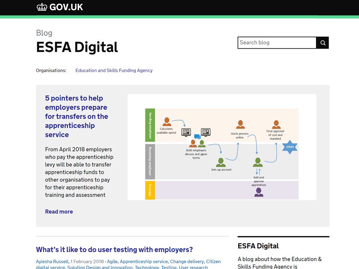
Task: Click the 1 February 2018 date text
Action: point(87,262)
